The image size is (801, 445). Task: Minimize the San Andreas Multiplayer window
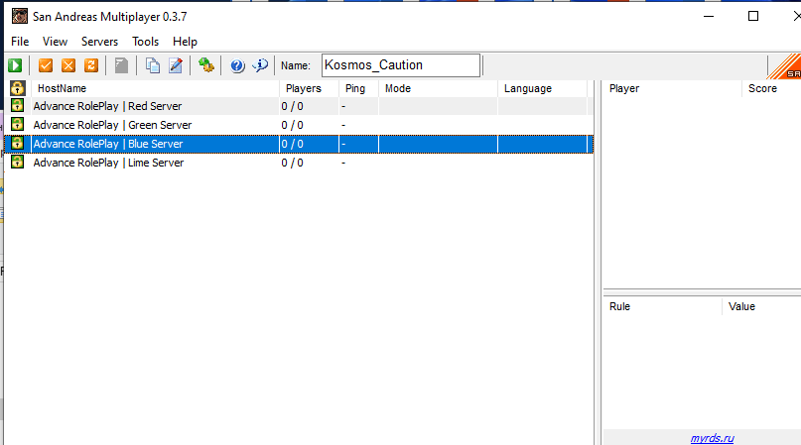click(x=709, y=16)
